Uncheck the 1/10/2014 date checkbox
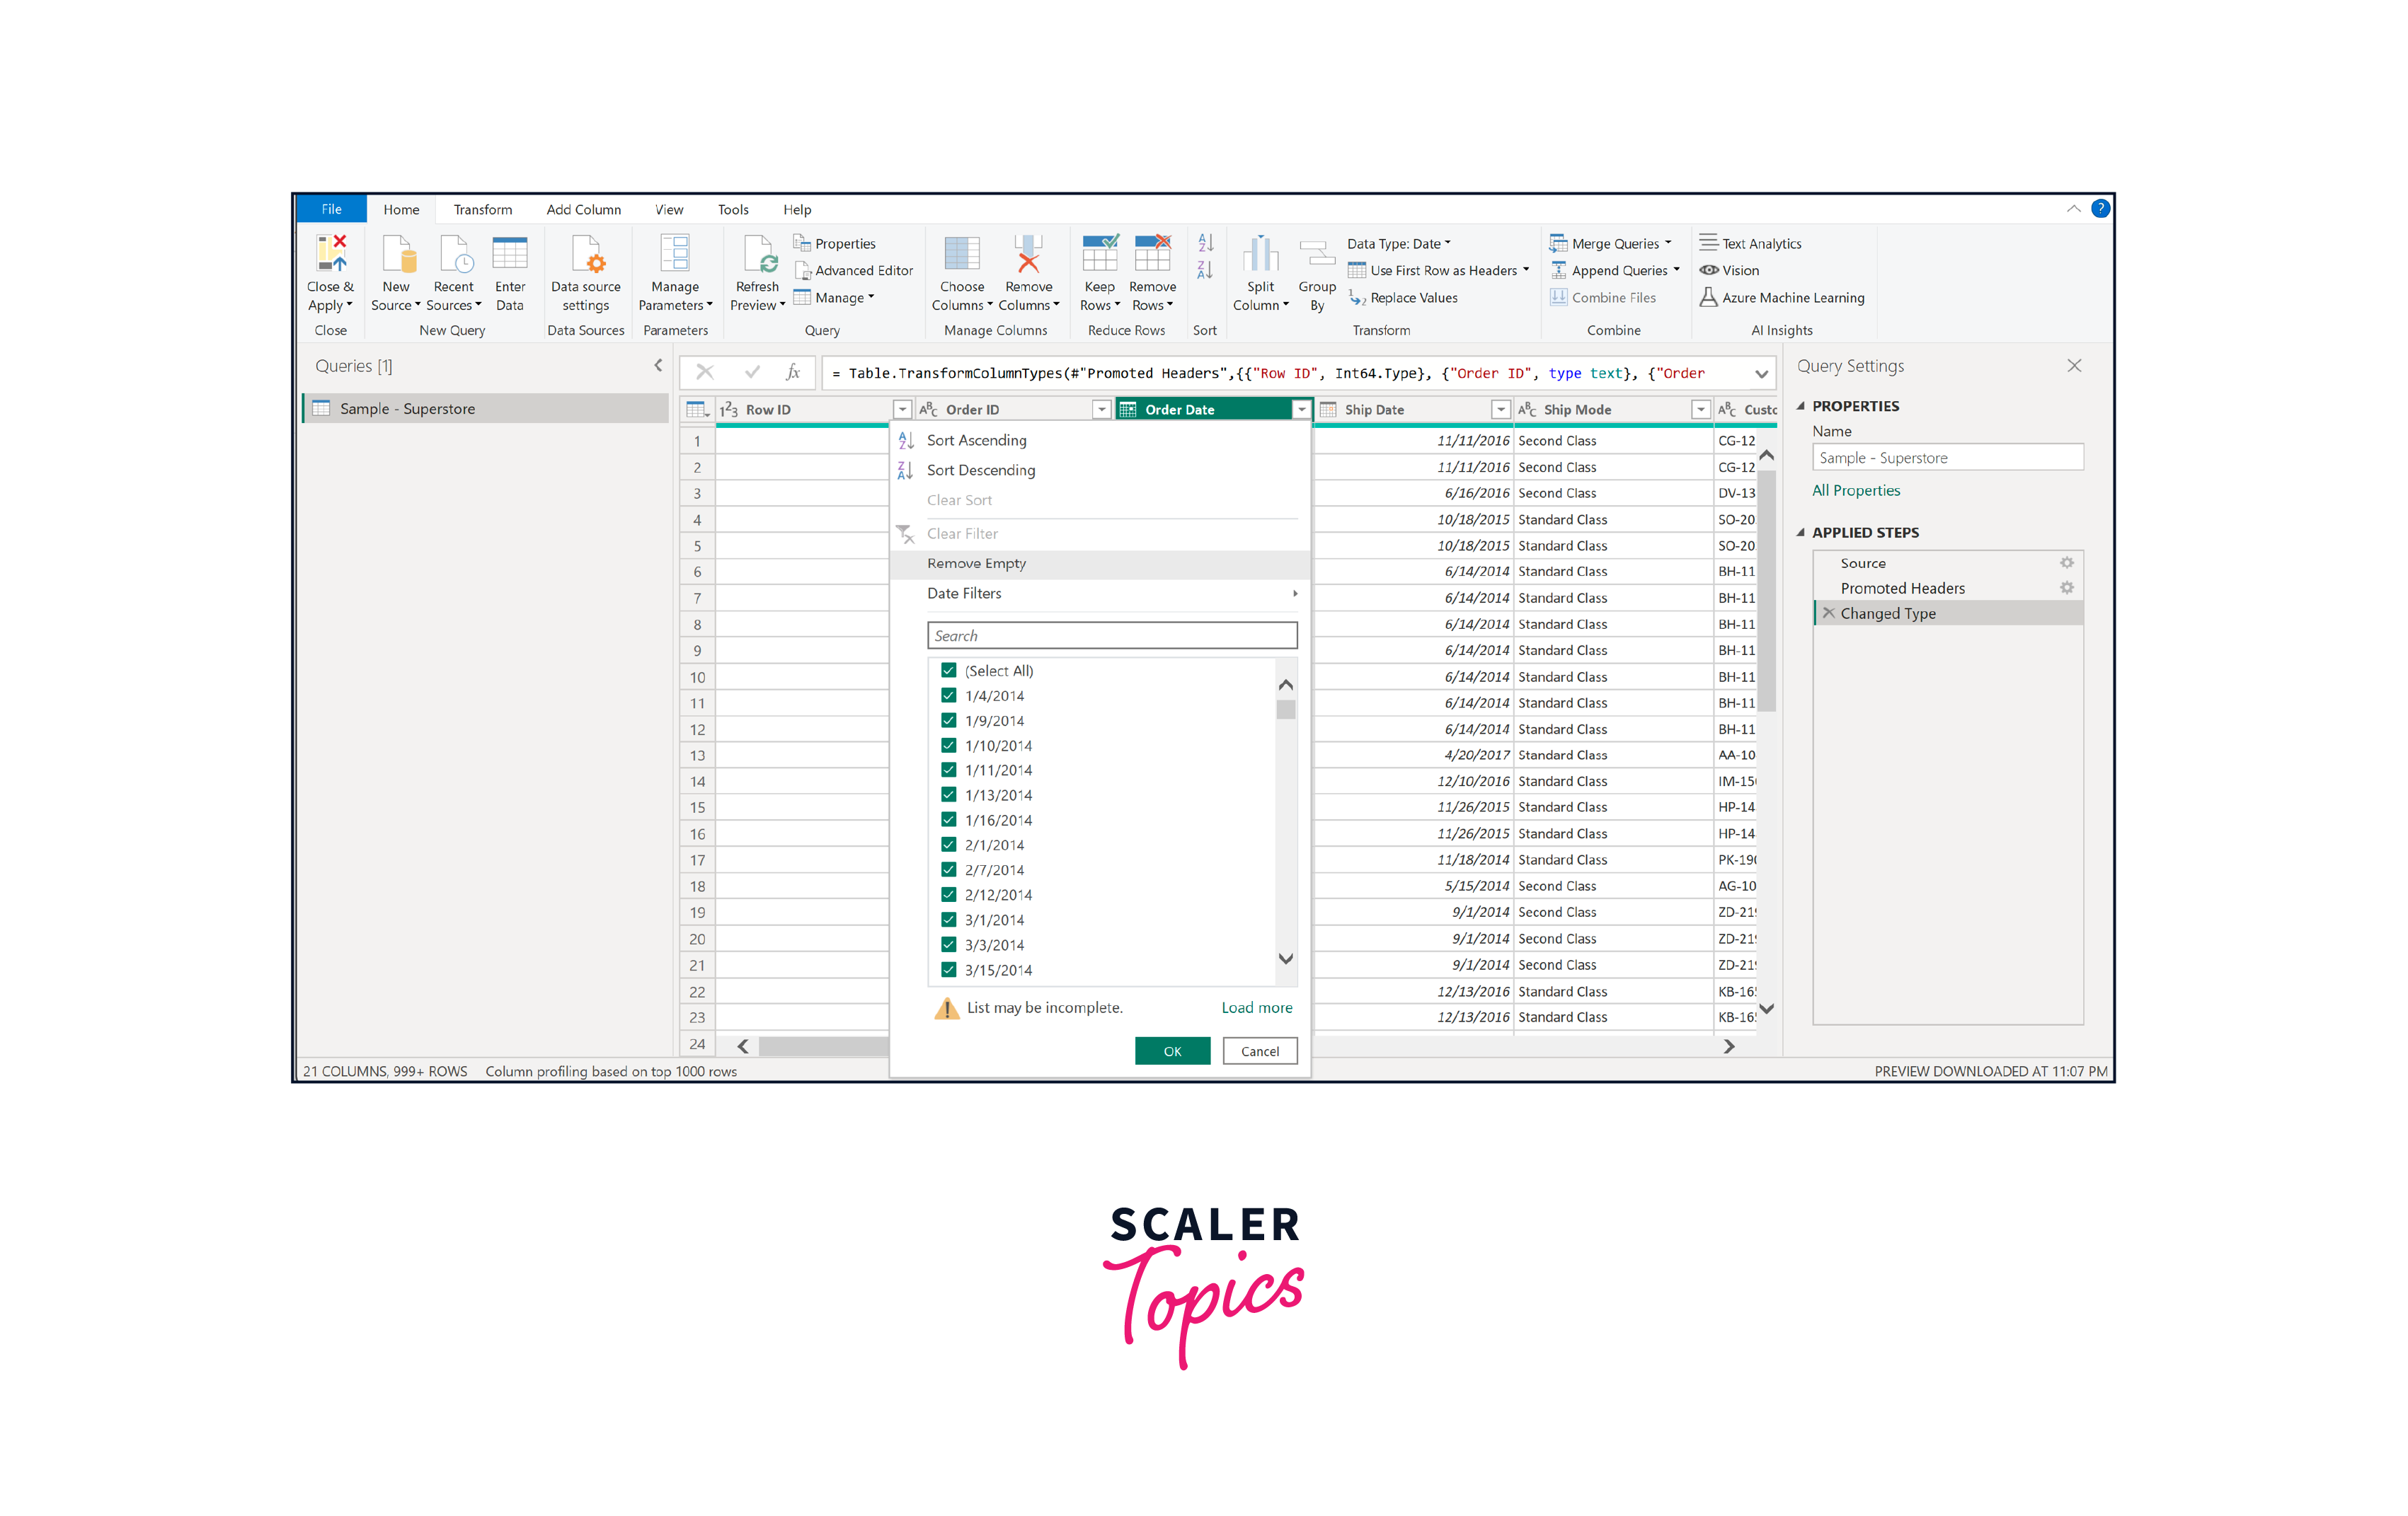This screenshot has width=2408, height=1516. (x=949, y=746)
